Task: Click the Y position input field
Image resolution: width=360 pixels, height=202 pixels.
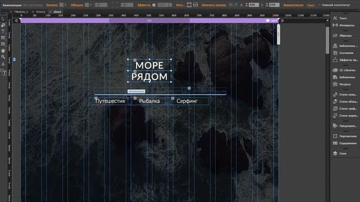Action: (274, 5)
